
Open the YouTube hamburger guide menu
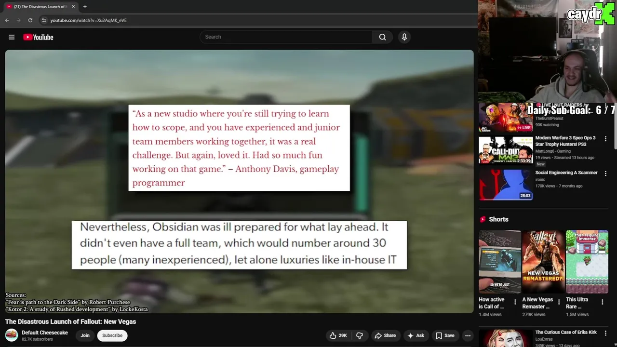click(x=12, y=37)
